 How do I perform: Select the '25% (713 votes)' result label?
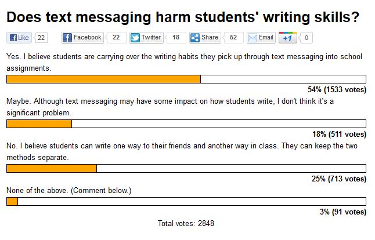point(339,179)
